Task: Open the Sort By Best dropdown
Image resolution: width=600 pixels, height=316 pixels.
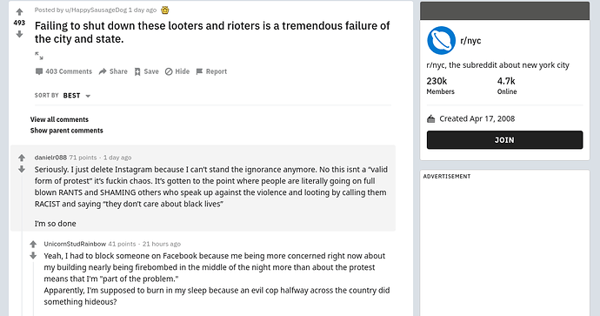Action: click(x=63, y=96)
